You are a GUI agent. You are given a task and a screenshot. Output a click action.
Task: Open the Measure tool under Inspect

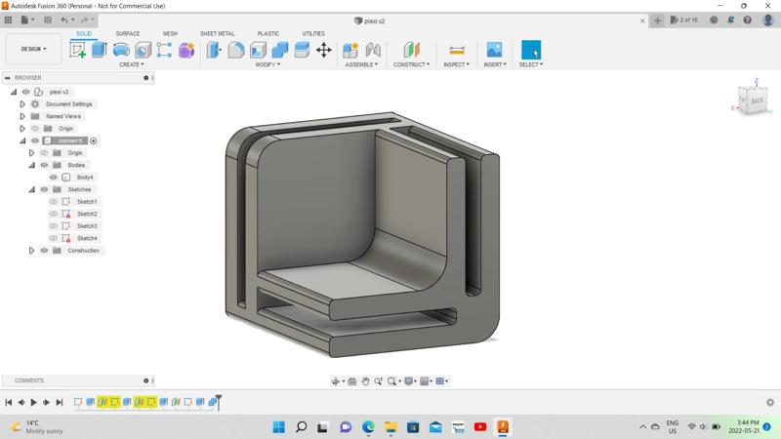pos(456,50)
